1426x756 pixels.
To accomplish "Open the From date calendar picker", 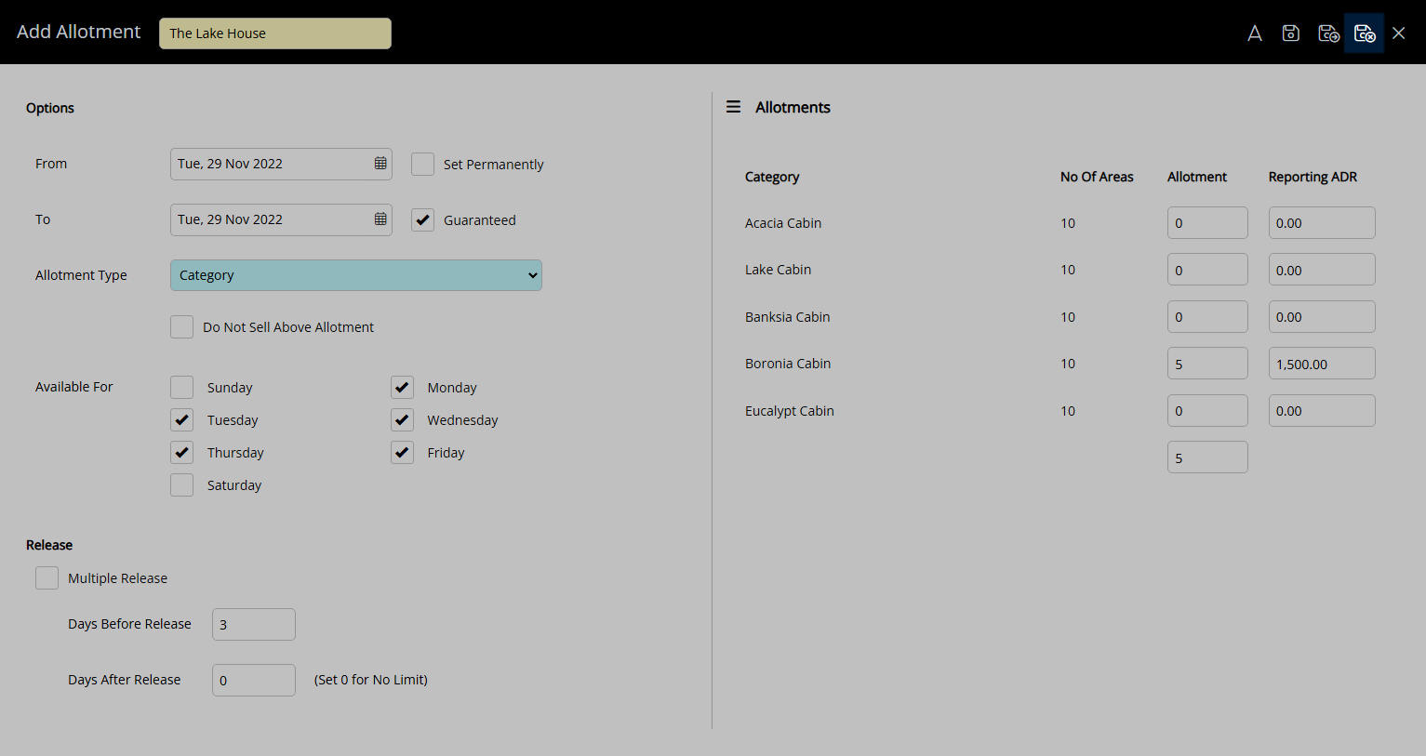I will 380,164.
